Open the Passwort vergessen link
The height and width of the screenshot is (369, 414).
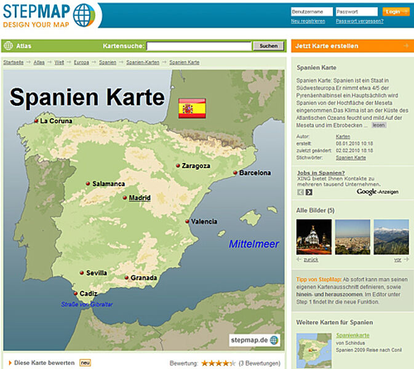tap(359, 21)
